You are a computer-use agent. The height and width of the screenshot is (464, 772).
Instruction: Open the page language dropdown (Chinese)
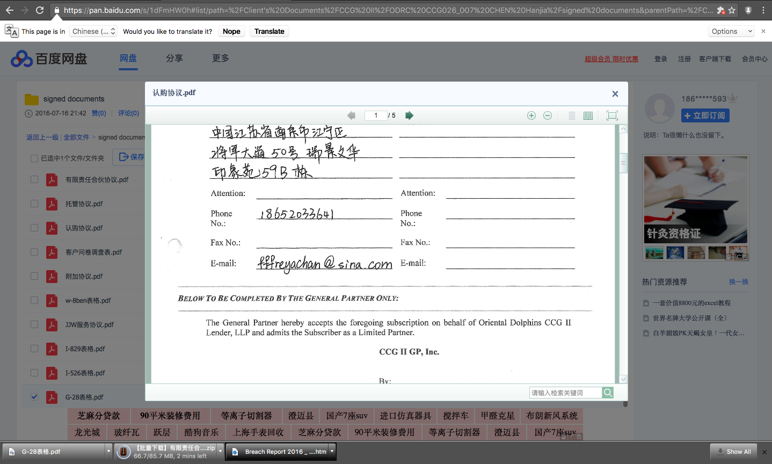[93, 31]
